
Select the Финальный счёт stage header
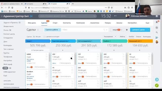click(140, 41)
